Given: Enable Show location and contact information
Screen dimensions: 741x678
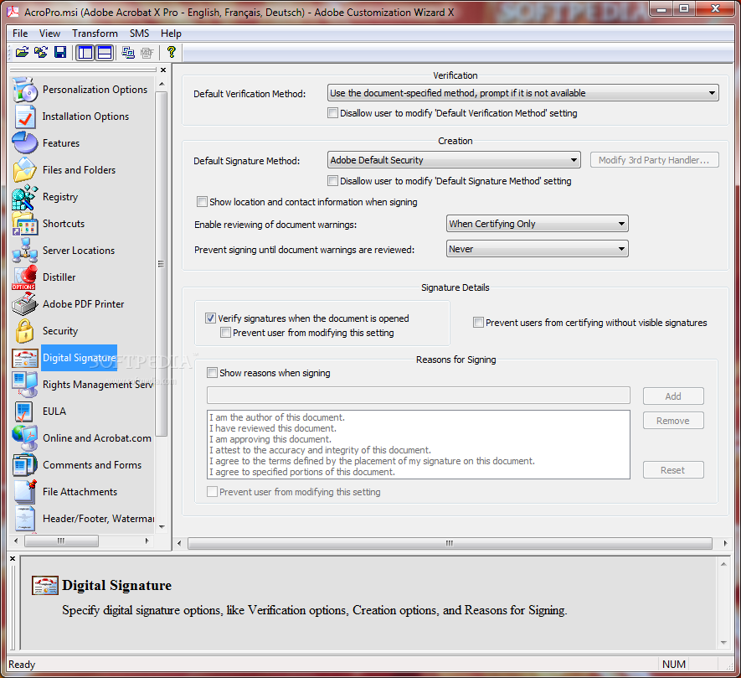Looking at the screenshot, I should point(202,202).
